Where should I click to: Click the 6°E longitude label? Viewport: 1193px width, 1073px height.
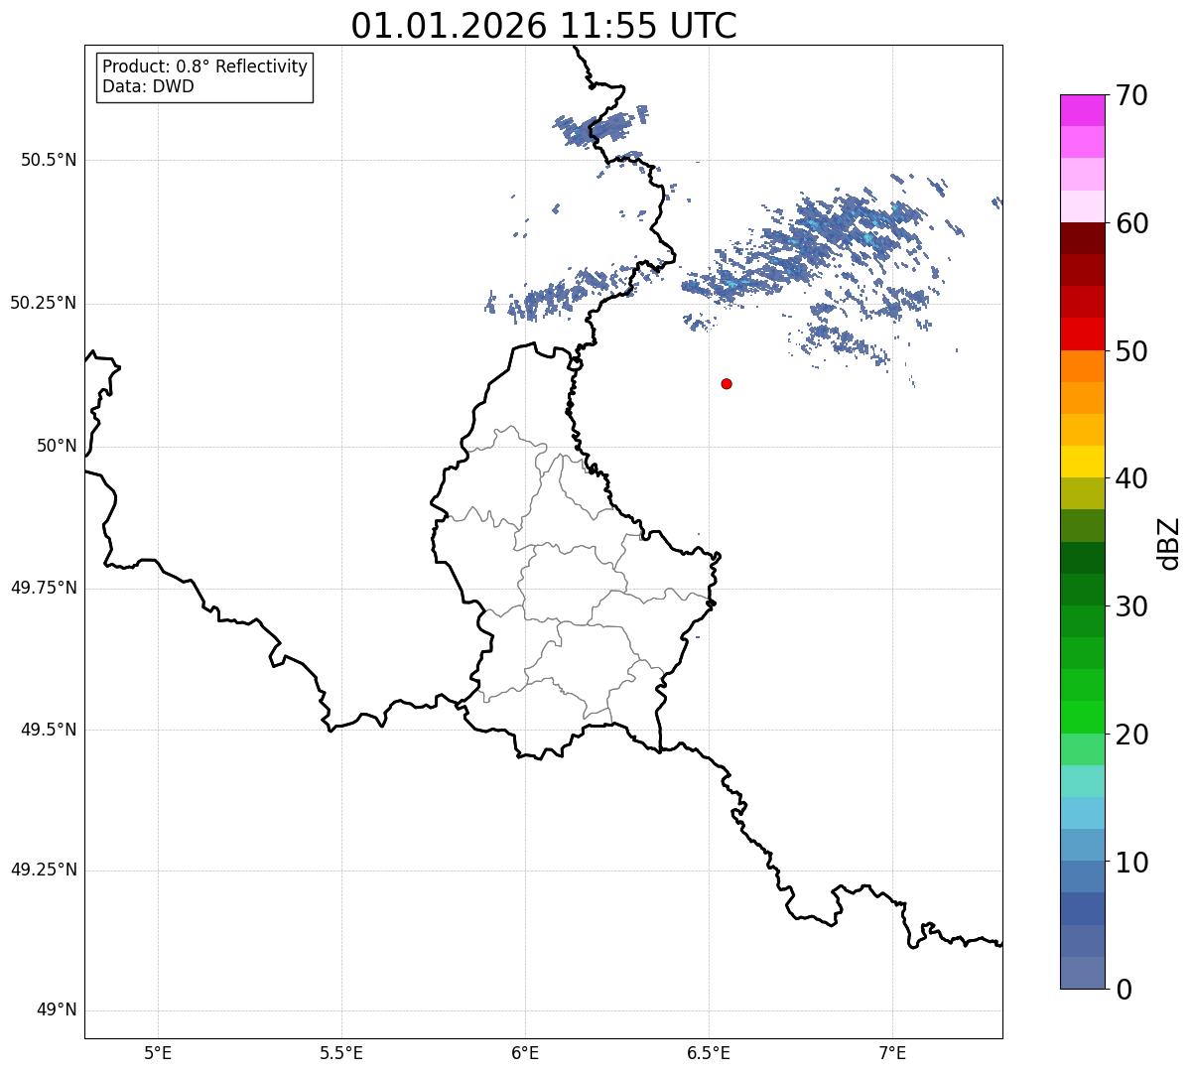coord(525,1052)
